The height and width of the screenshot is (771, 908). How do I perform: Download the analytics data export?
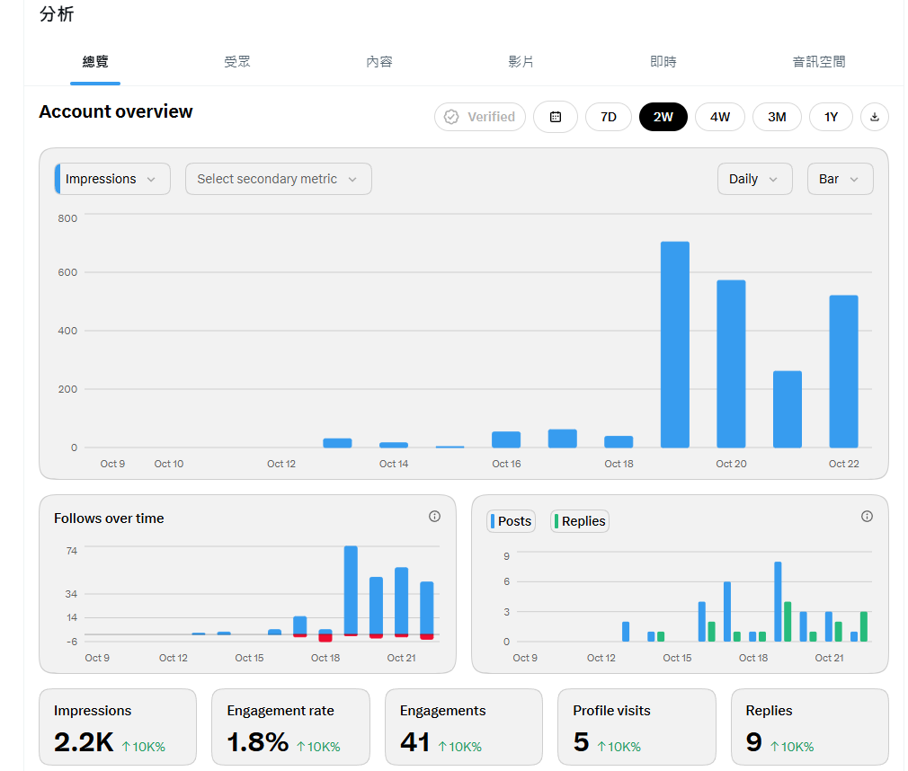coord(875,117)
